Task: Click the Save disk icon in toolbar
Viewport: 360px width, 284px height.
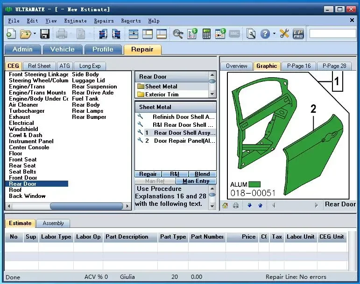Action: click(45, 34)
